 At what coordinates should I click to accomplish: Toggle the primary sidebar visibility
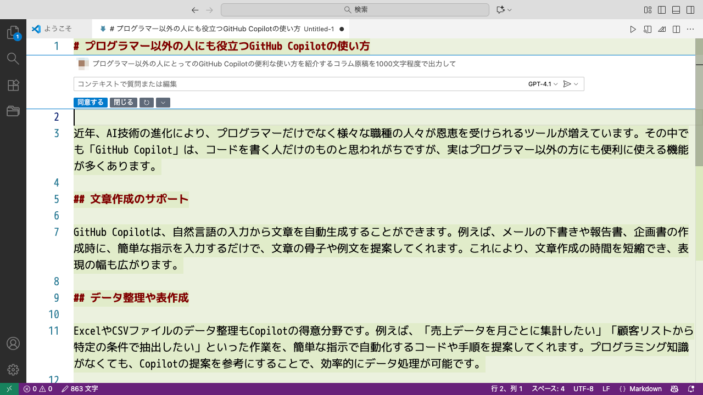click(662, 10)
